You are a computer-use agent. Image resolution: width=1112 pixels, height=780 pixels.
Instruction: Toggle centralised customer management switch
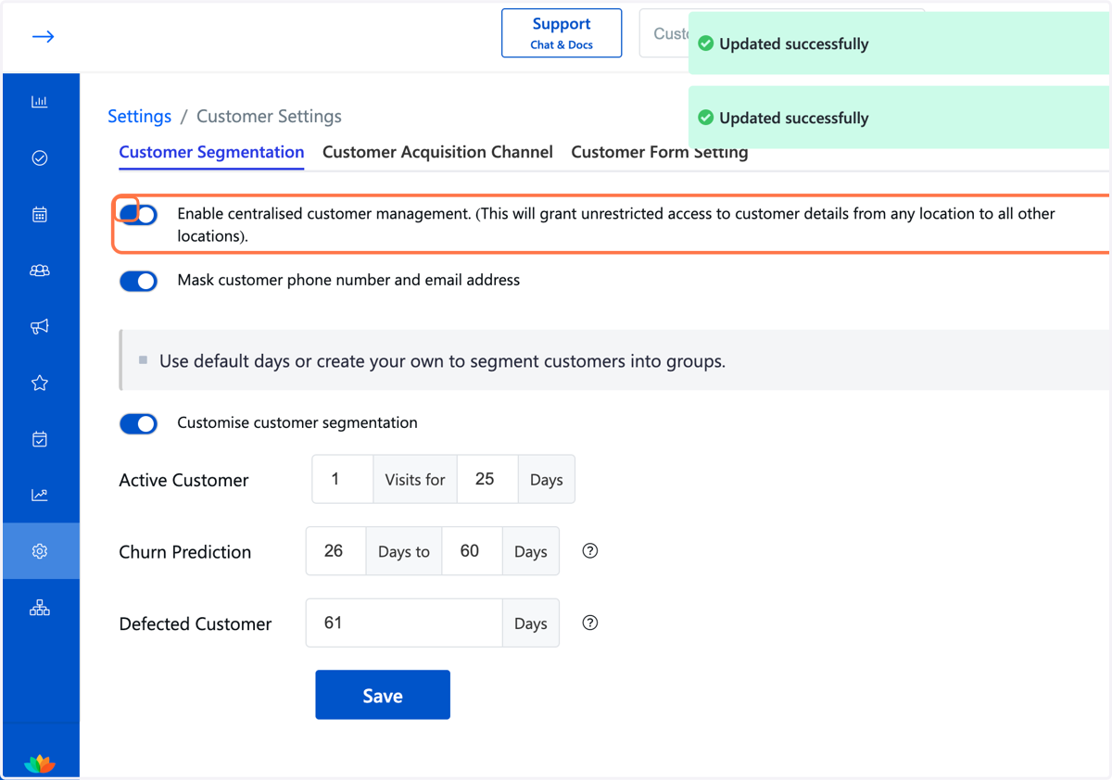pyautogui.click(x=139, y=214)
